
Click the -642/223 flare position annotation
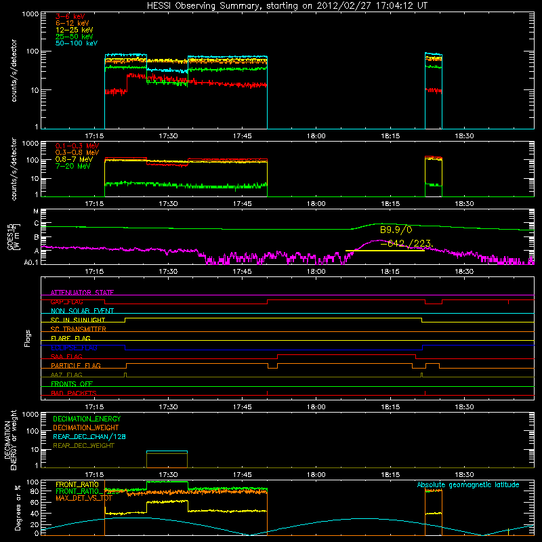[x=406, y=244]
